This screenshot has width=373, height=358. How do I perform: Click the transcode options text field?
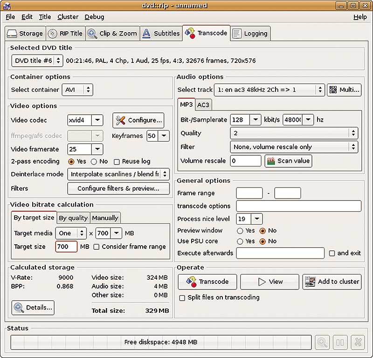298,206
